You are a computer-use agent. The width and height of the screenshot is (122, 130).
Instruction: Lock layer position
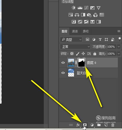pyautogui.click(x=83, y=54)
